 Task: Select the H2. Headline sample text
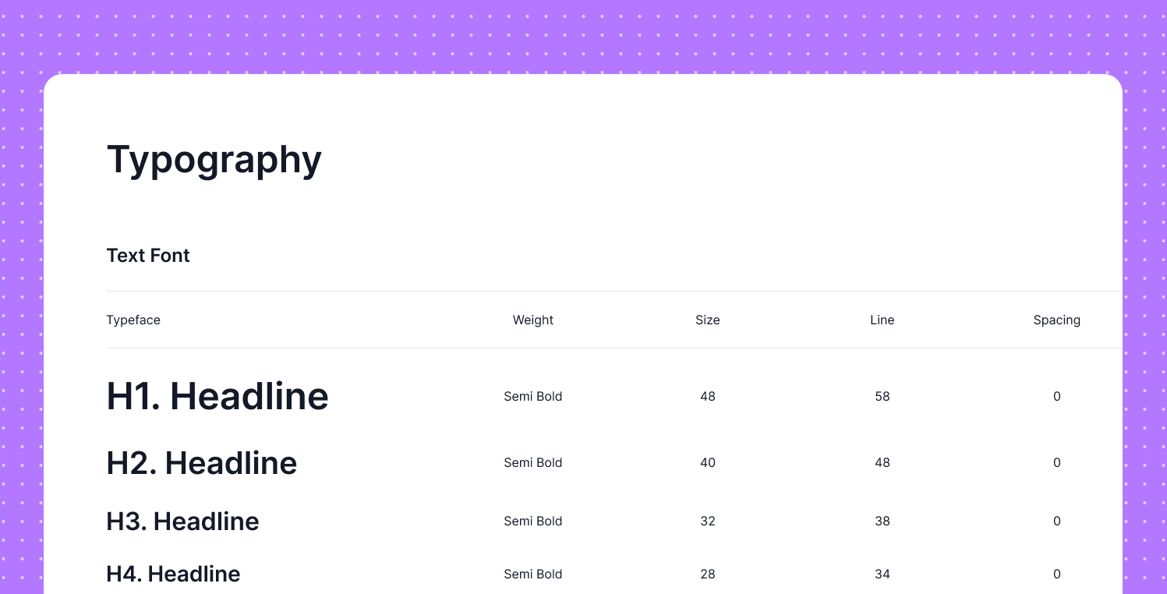click(202, 463)
